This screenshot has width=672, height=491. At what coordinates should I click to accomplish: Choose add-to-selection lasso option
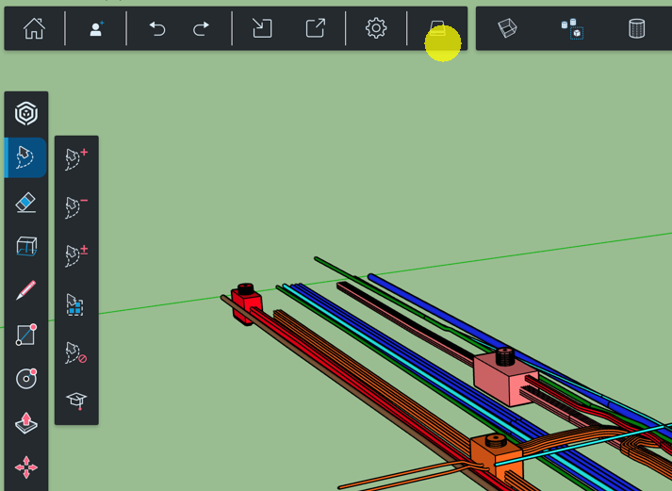[x=76, y=159]
